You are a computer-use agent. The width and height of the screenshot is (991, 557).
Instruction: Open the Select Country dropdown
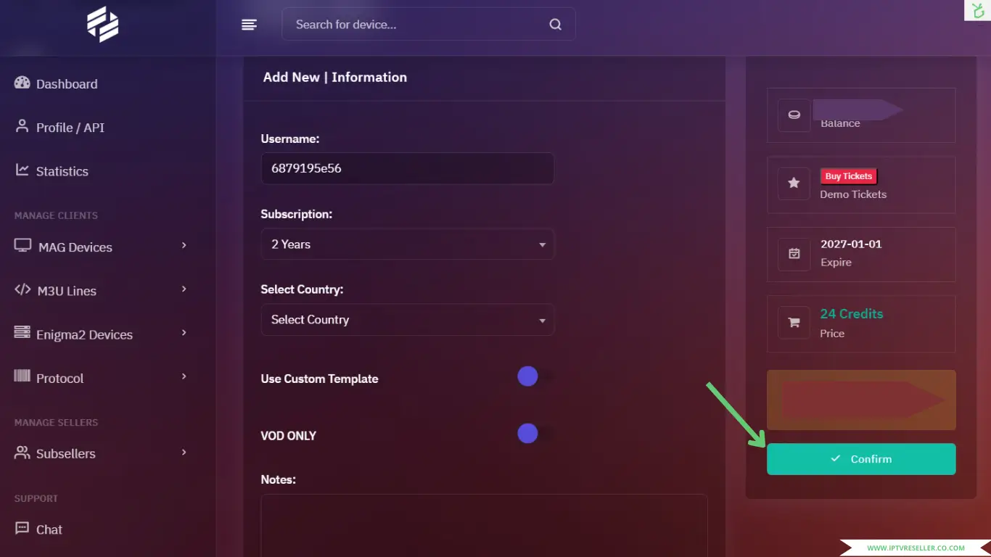point(407,320)
